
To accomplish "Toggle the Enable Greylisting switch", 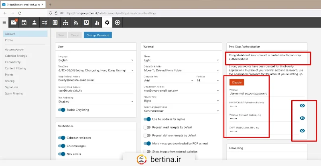I will click(62, 110).
